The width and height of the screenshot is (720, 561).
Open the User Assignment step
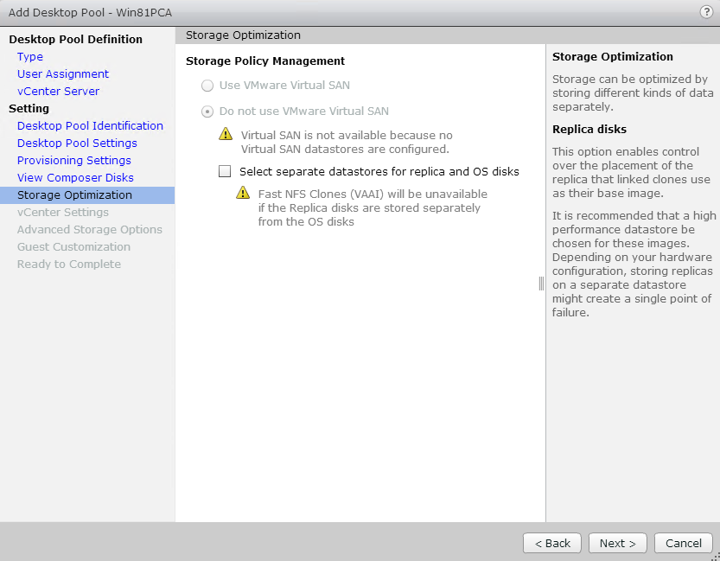click(x=63, y=74)
